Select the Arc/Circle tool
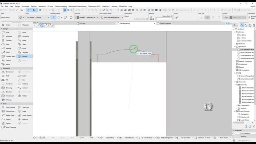 (8, 84)
